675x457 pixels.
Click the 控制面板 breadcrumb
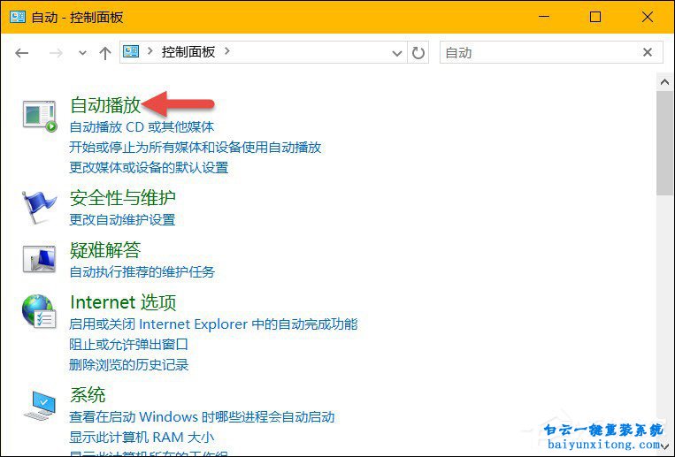click(x=188, y=52)
